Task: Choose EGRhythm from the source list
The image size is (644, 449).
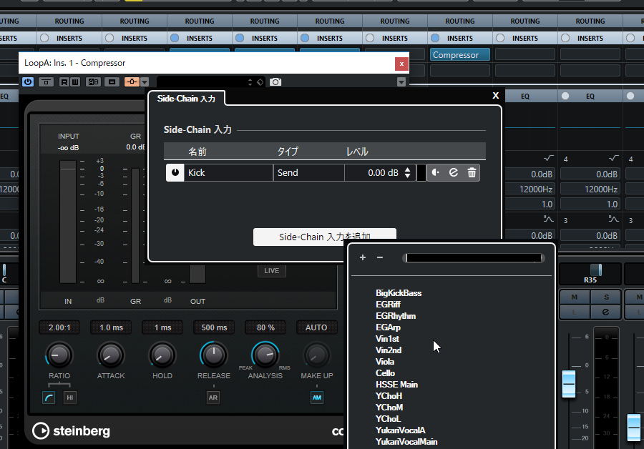Action: pyautogui.click(x=396, y=316)
